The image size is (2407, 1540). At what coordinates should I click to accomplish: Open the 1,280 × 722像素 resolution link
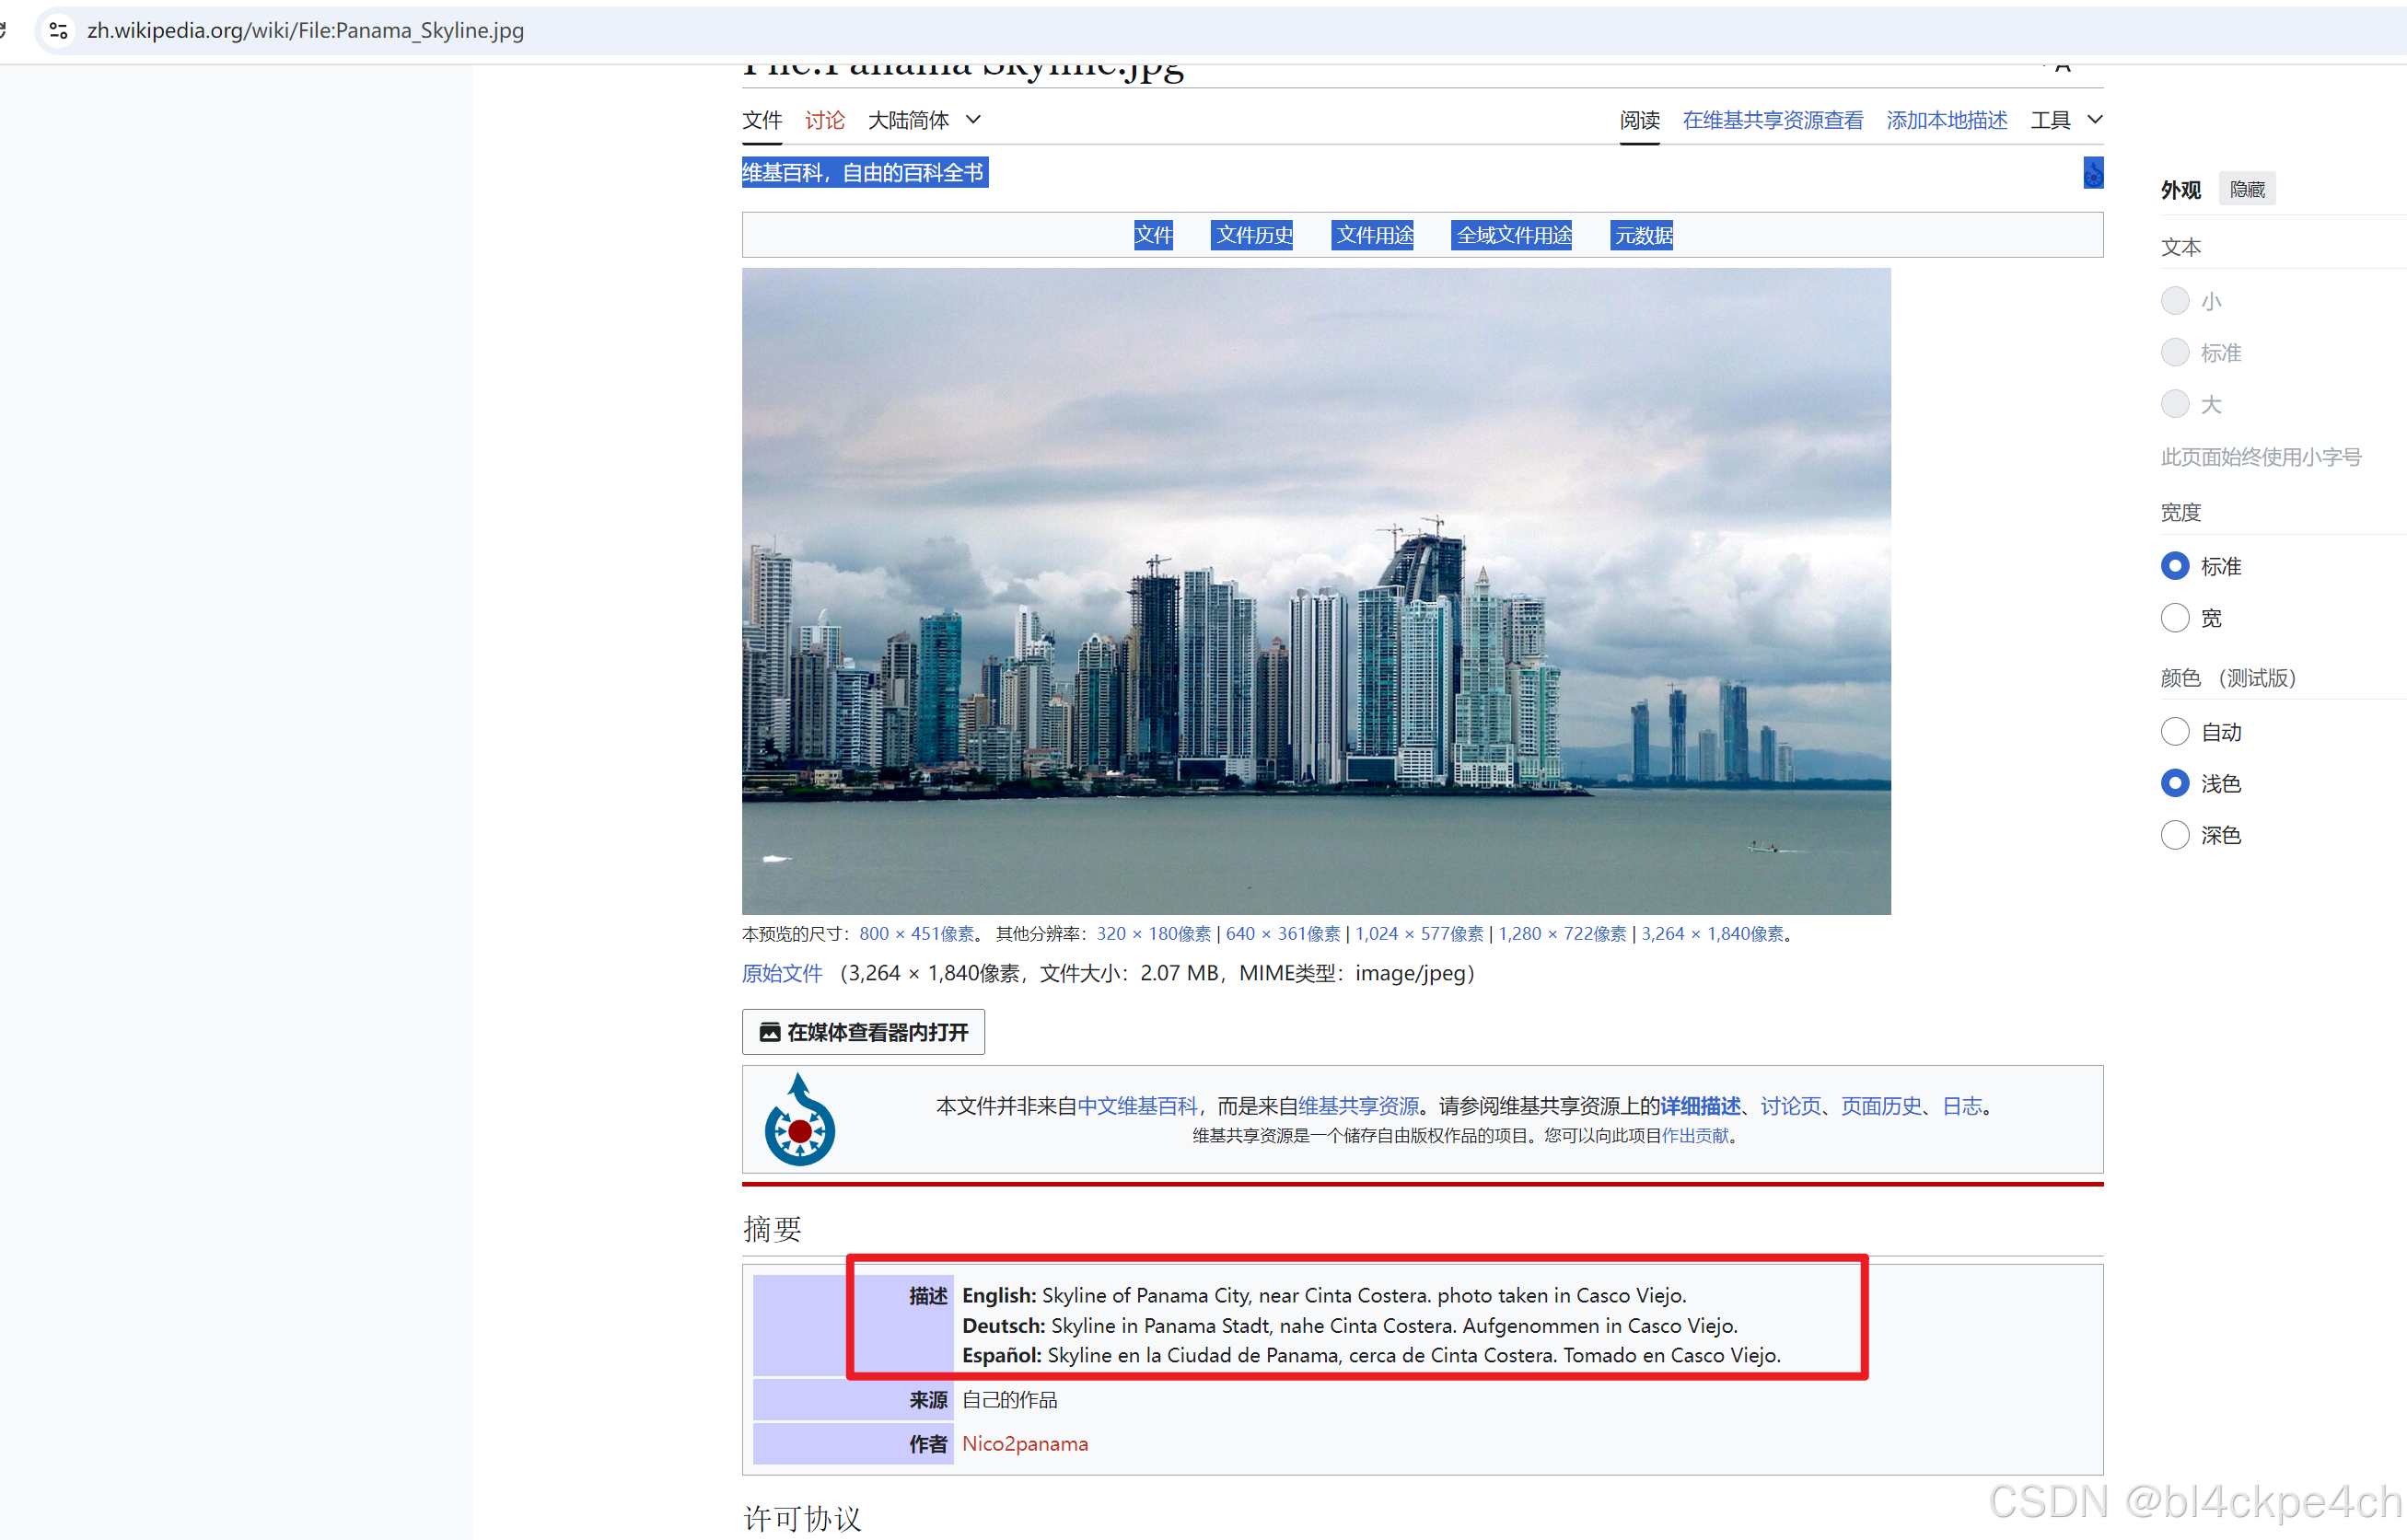1562,933
